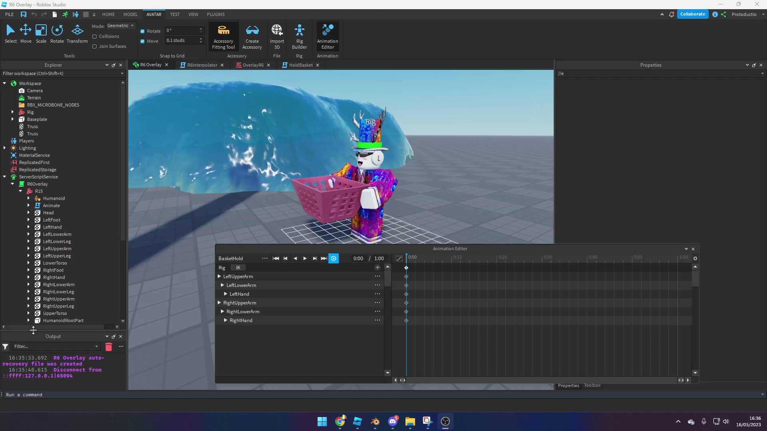The width and height of the screenshot is (767, 431).
Task: Activate the Scale tool
Action: [40, 34]
